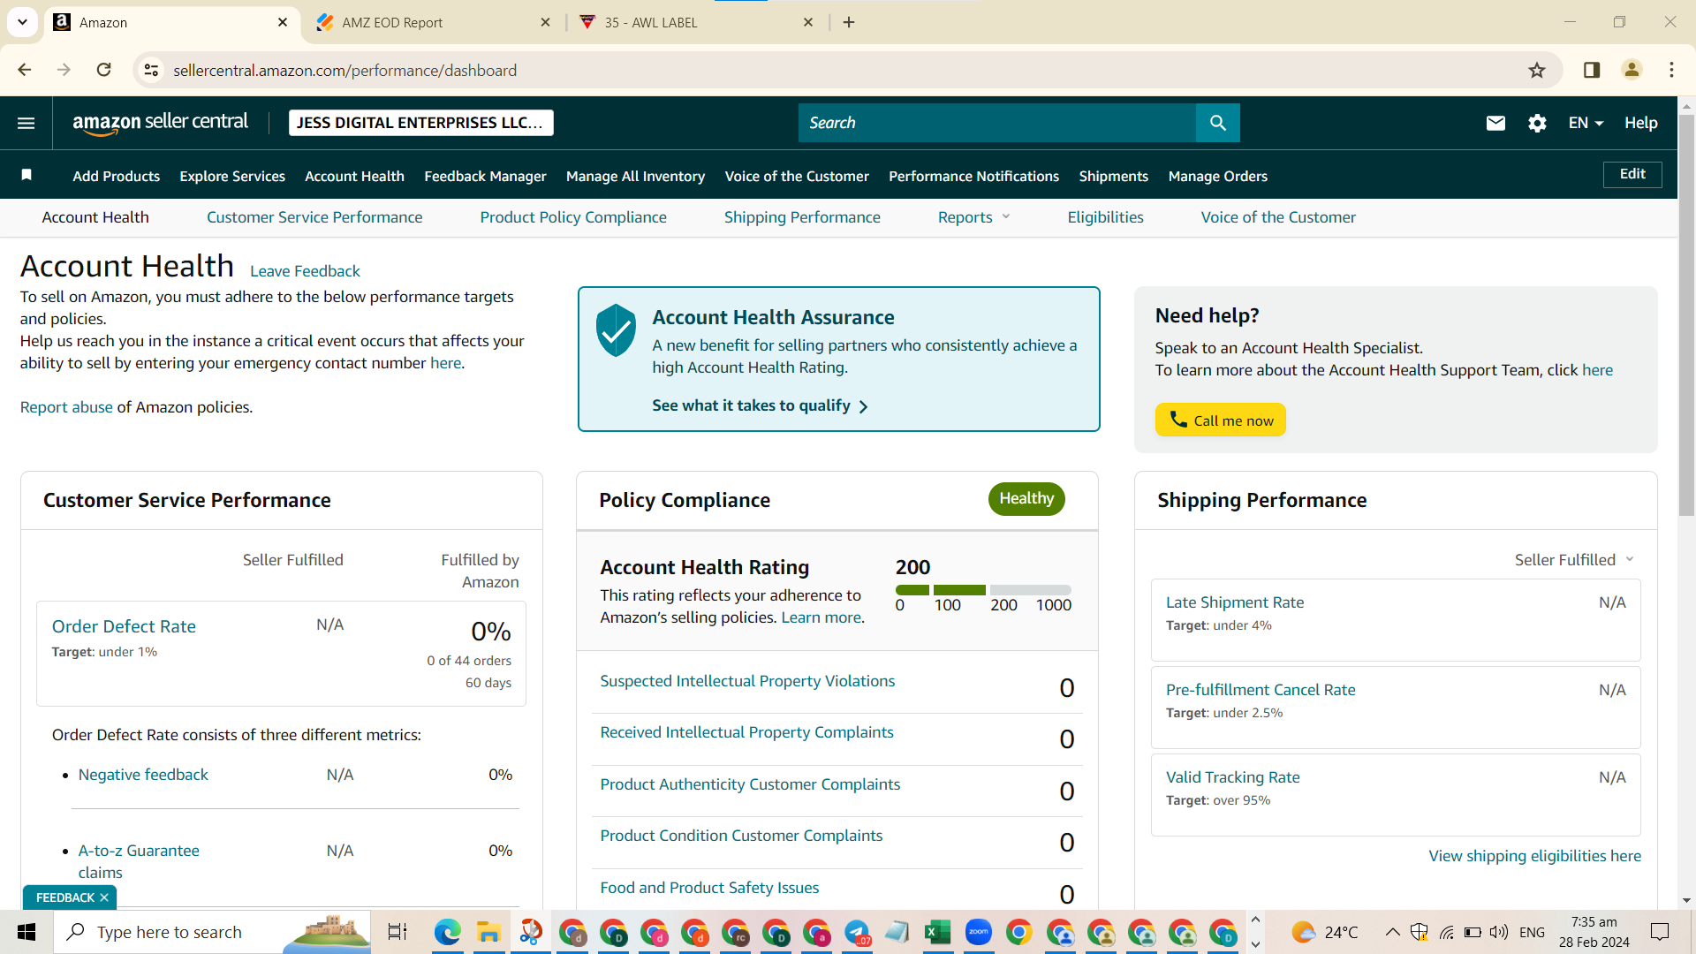View site information icon in address bar
This screenshot has width=1696, height=954.
coord(151,70)
